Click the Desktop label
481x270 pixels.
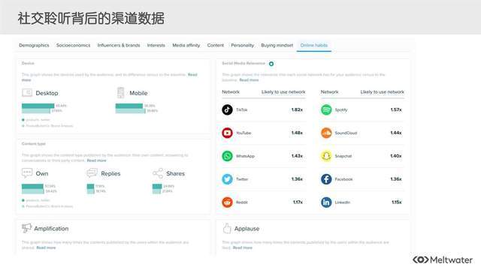pyautogui.click(x=47, y=93)
